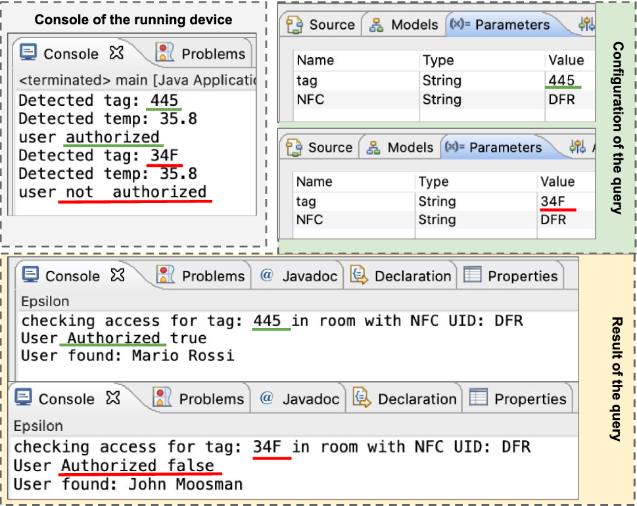Click the Console monitor icon in the device console
The image size is (637, 506).
tap(28, 53)
